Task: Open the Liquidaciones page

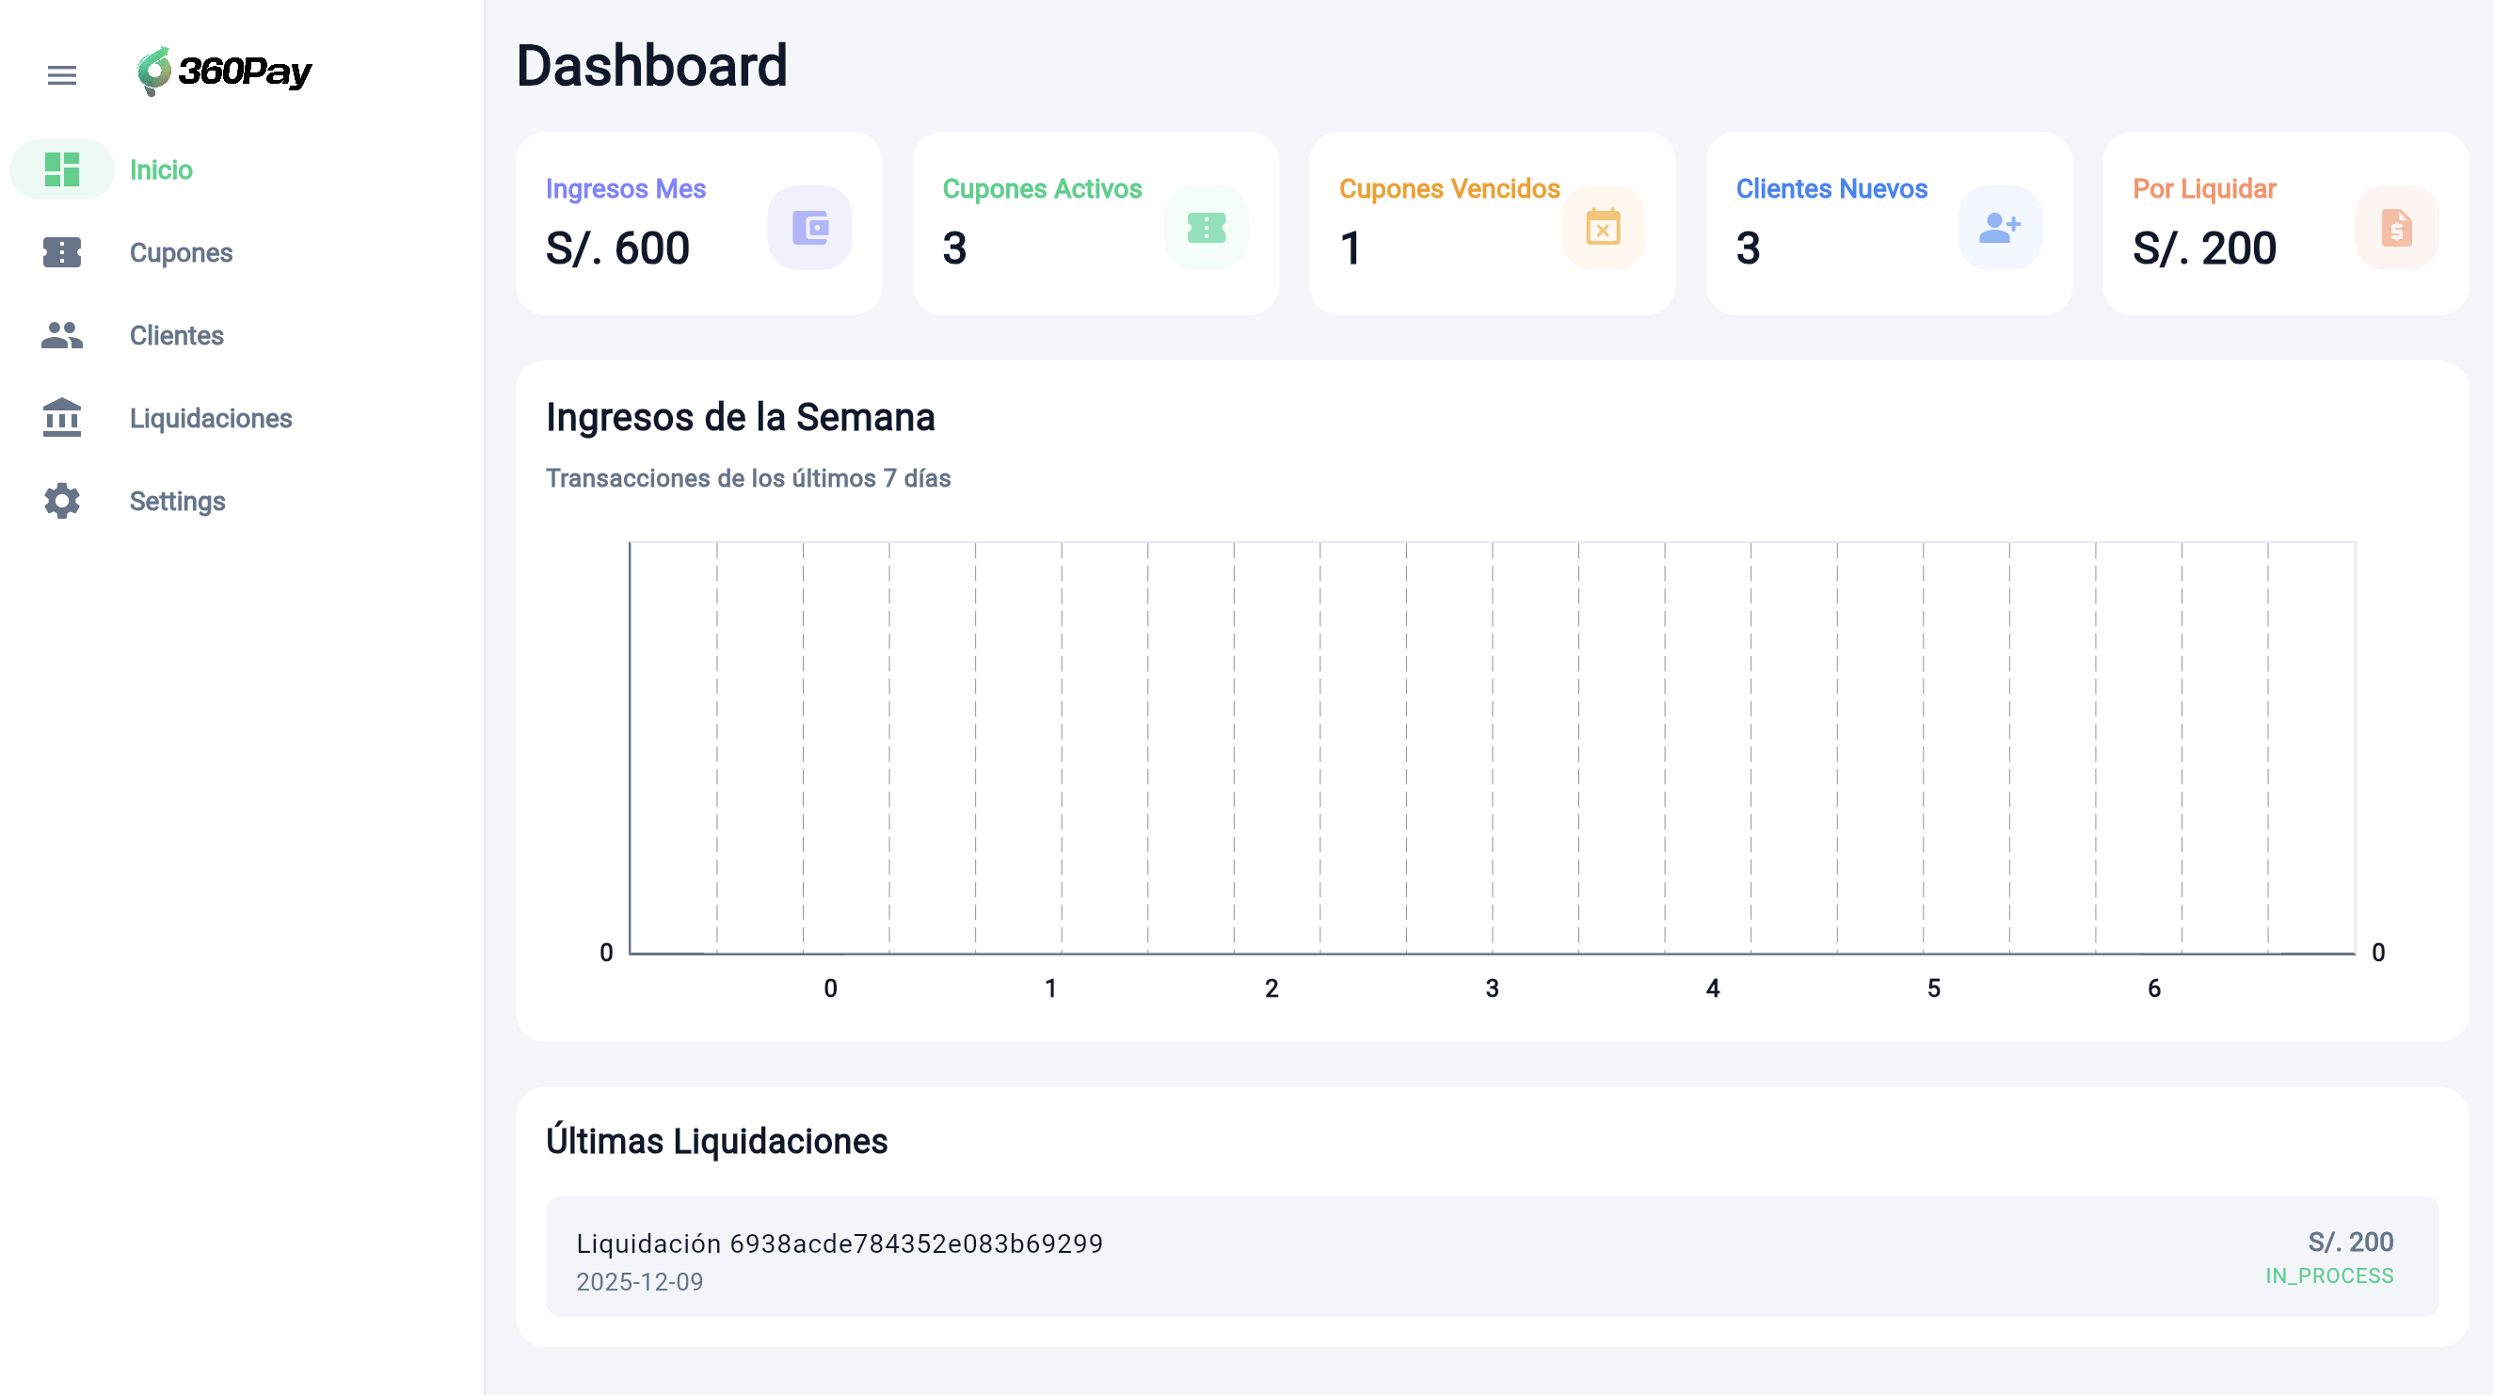Action: [210, 418]
